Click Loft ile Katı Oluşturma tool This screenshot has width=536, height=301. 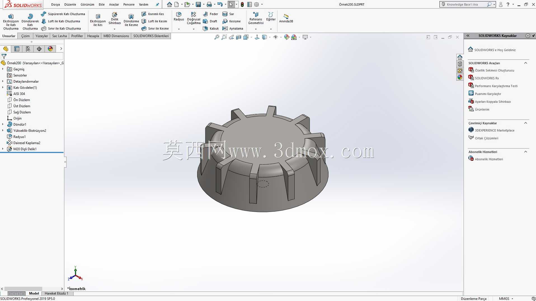coord(61,21)
